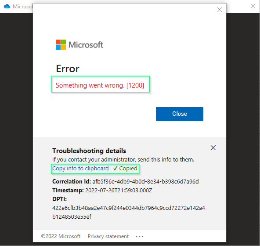Image resolution: width=260 pixels, height=246 pixels.
Task: Click the OneDrive cloud icon in title bar
Action: 7,7
